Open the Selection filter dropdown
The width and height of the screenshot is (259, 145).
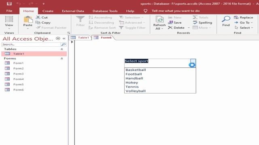(x=132, y=17)
